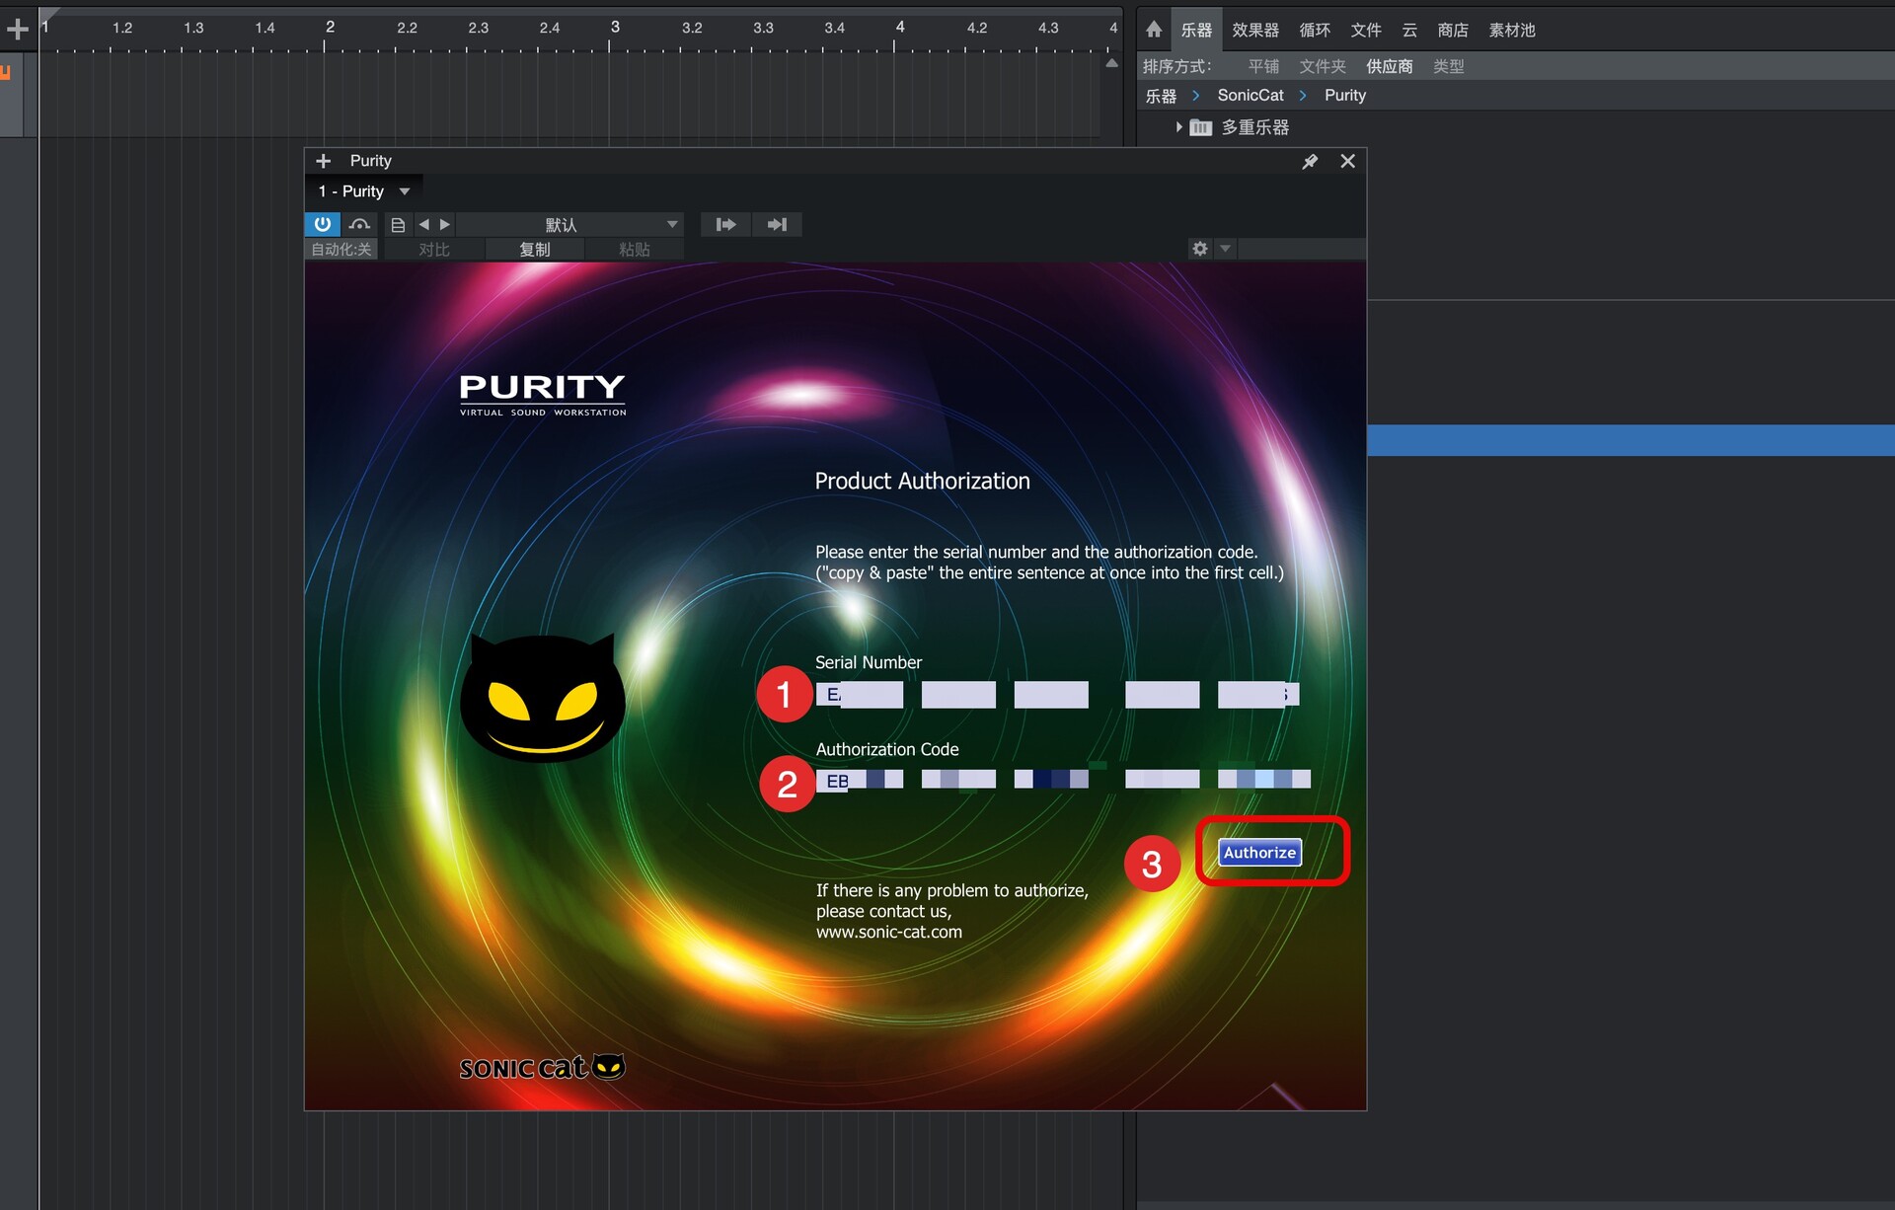
Task: Switch to the 循环 loops tab
Action: click(1315, 30)
